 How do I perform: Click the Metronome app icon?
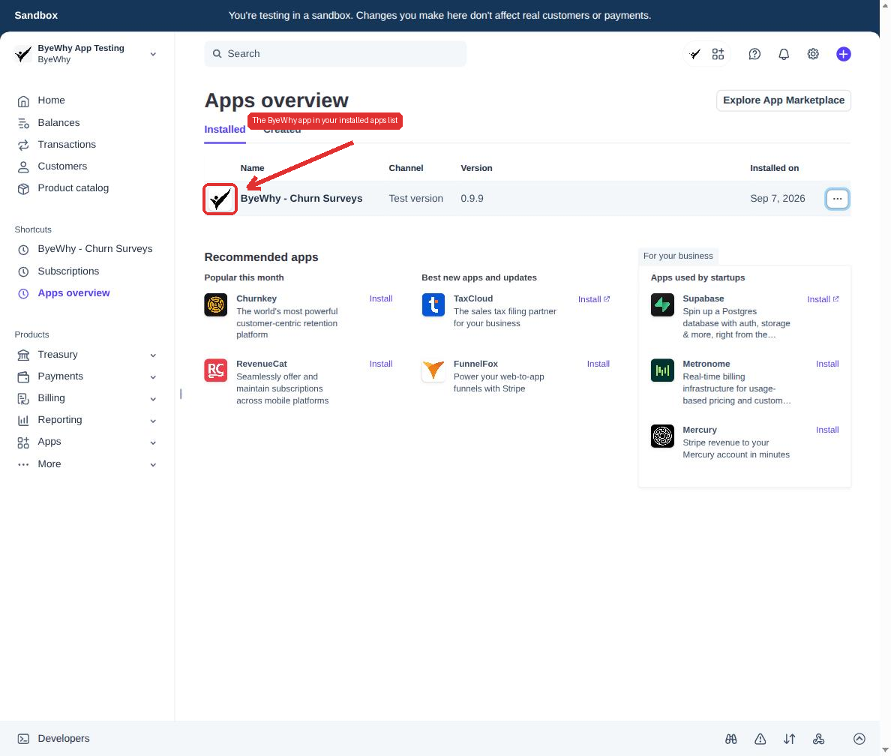tap(662, 370)
